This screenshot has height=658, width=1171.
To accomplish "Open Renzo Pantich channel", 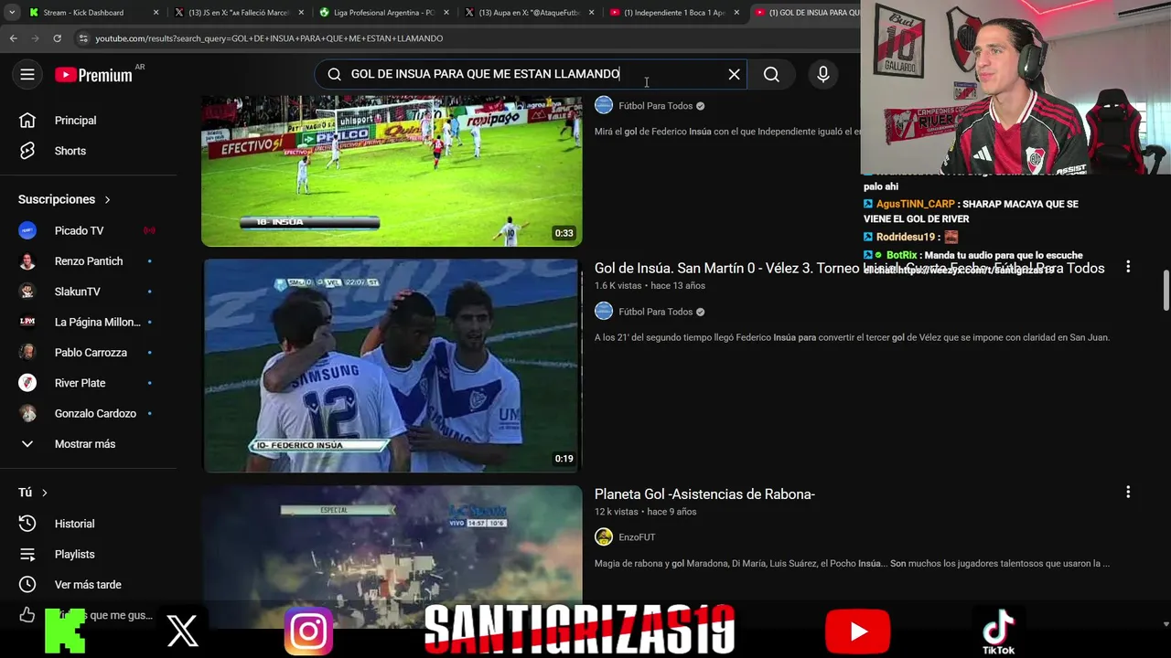I will point(89,261).
